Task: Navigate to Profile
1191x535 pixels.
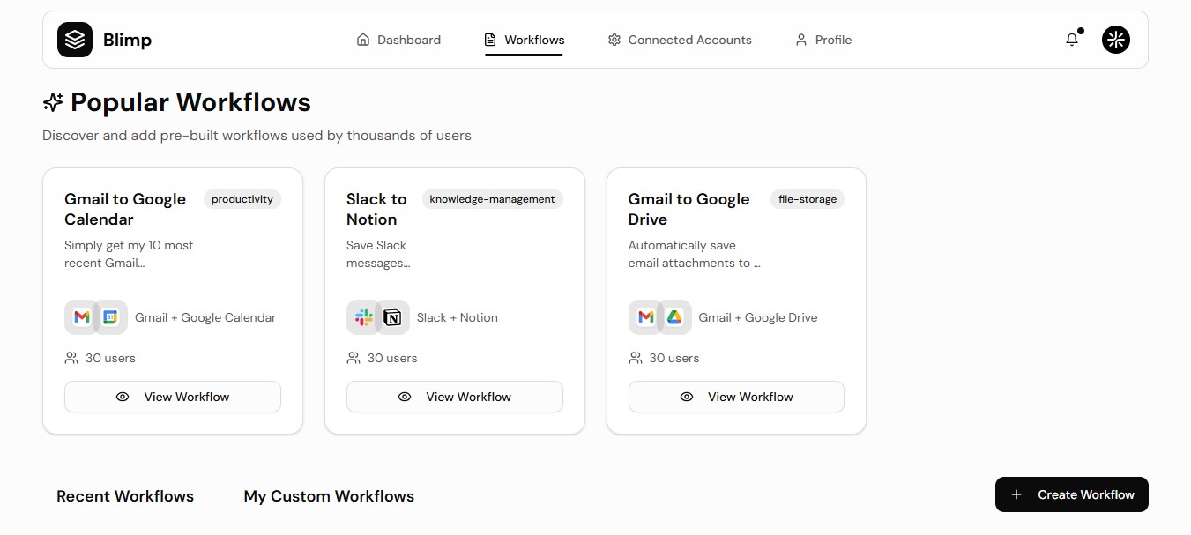Action: click(823, 40)
